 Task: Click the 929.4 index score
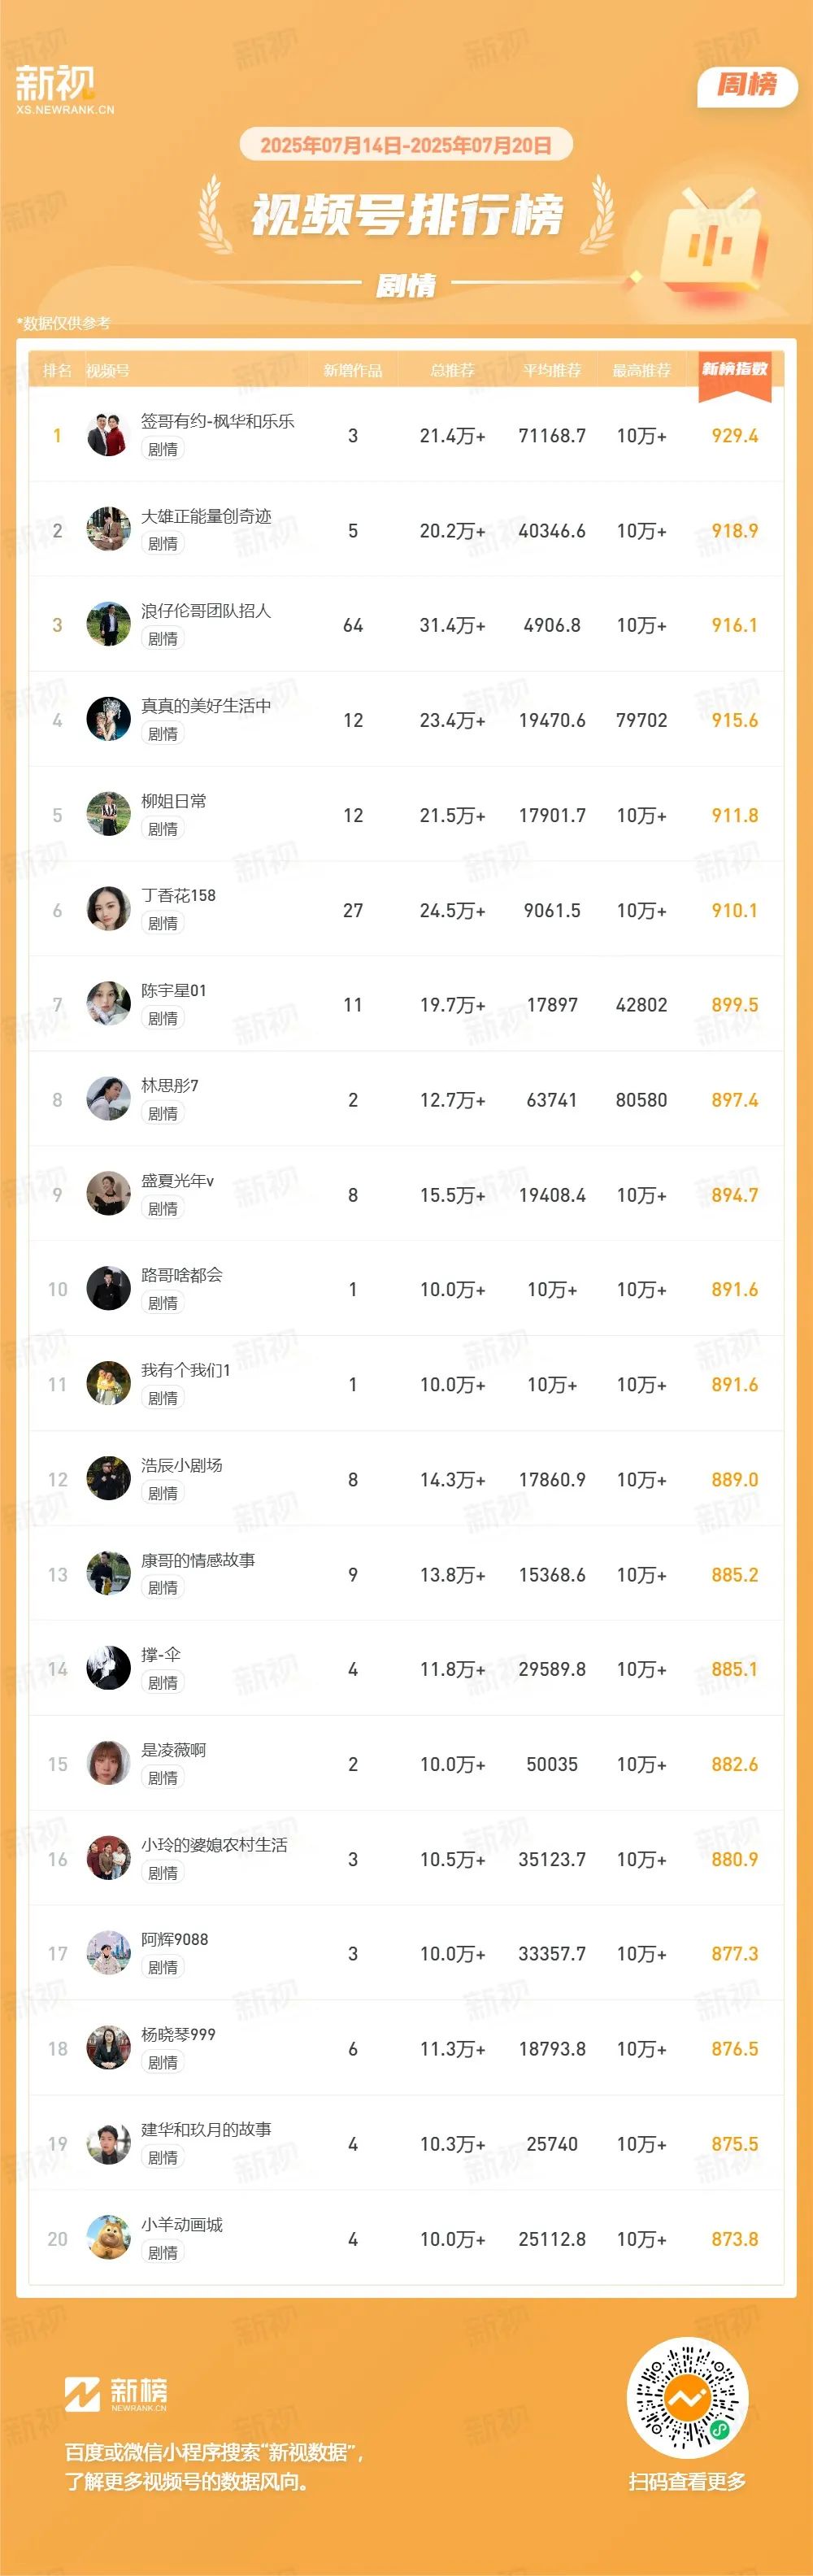tap(735, 436)
